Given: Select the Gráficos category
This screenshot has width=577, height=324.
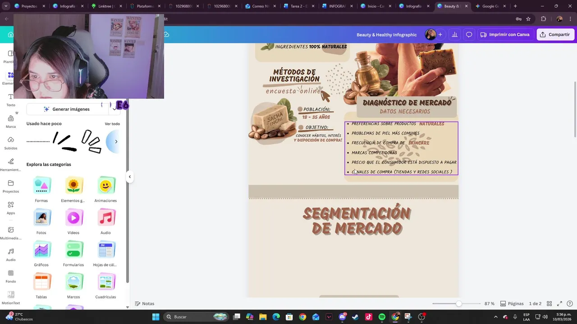Looking at the screenshot, I should click(x=41, y=254).
